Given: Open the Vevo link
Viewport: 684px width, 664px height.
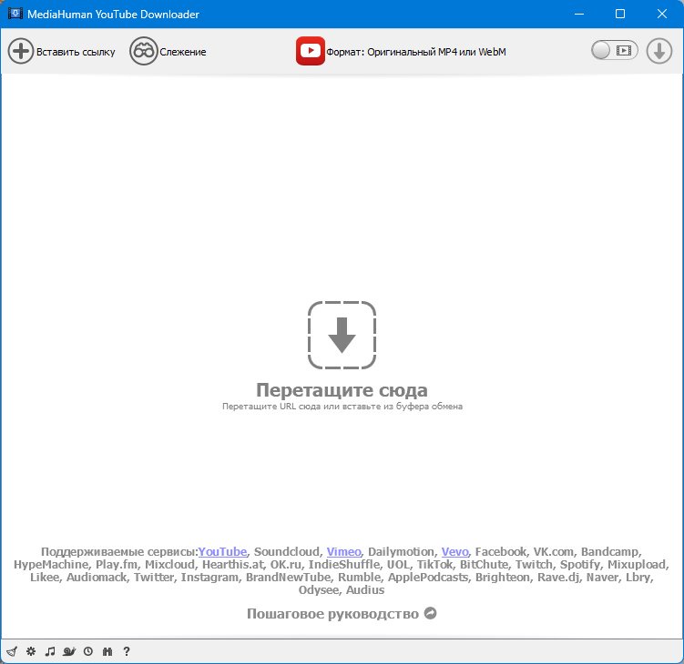Looking at the screenshot, I should pos(455,551).
